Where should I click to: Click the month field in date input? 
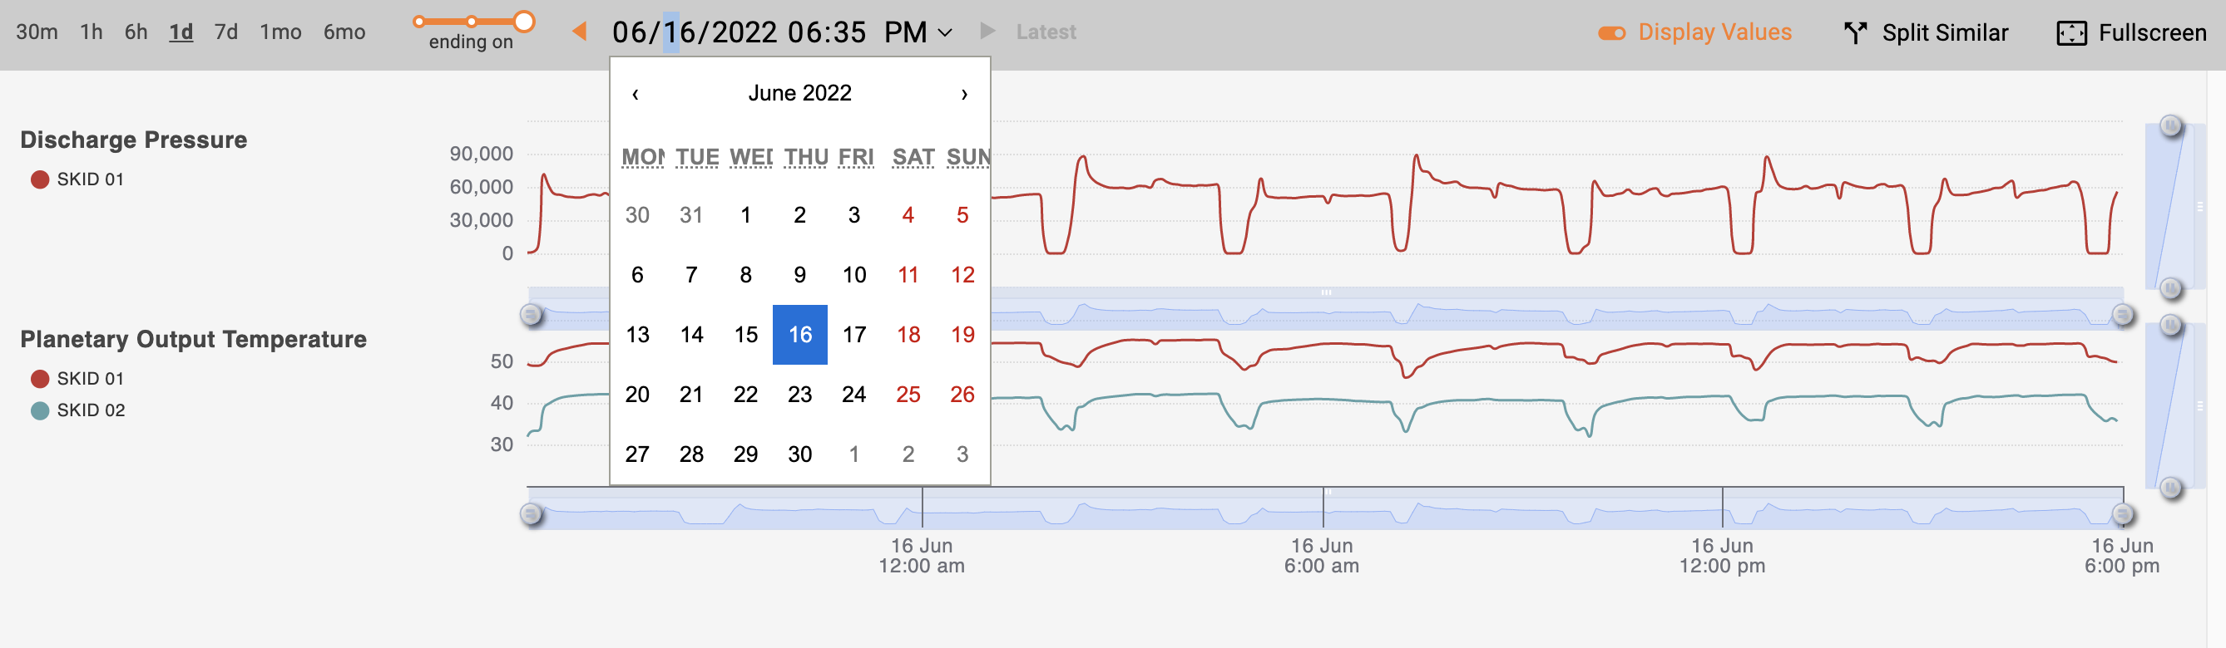tap(629, 32)
